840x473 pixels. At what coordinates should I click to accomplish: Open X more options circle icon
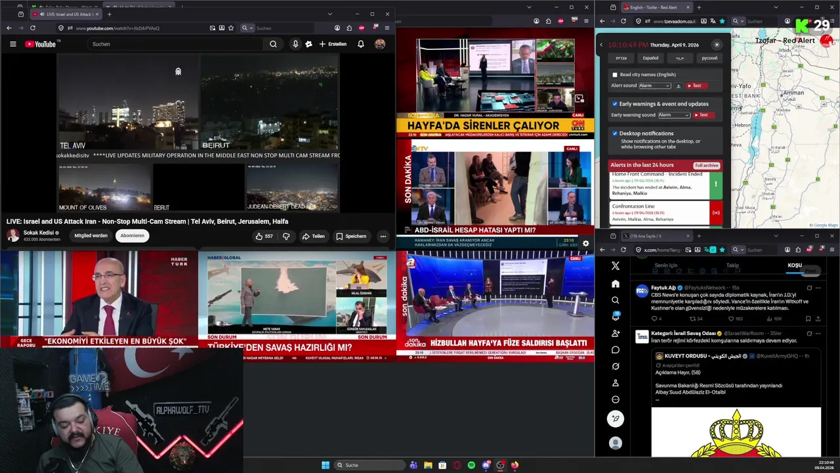(x=615, y=399)
